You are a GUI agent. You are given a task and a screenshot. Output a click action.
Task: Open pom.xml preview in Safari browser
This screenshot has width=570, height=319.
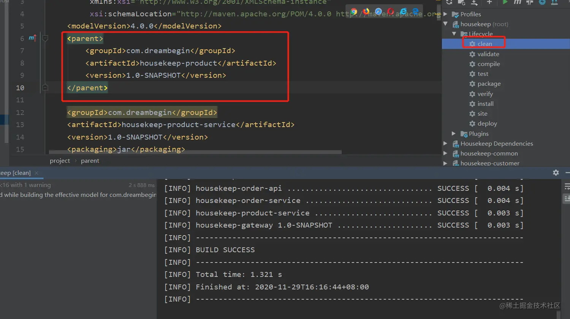tap(378, 12)
